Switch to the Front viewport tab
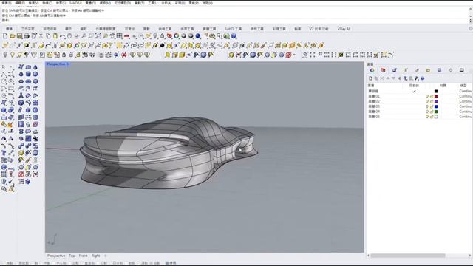Image resolution: width=473 pixels, height=266 pixels. point(83,256)
